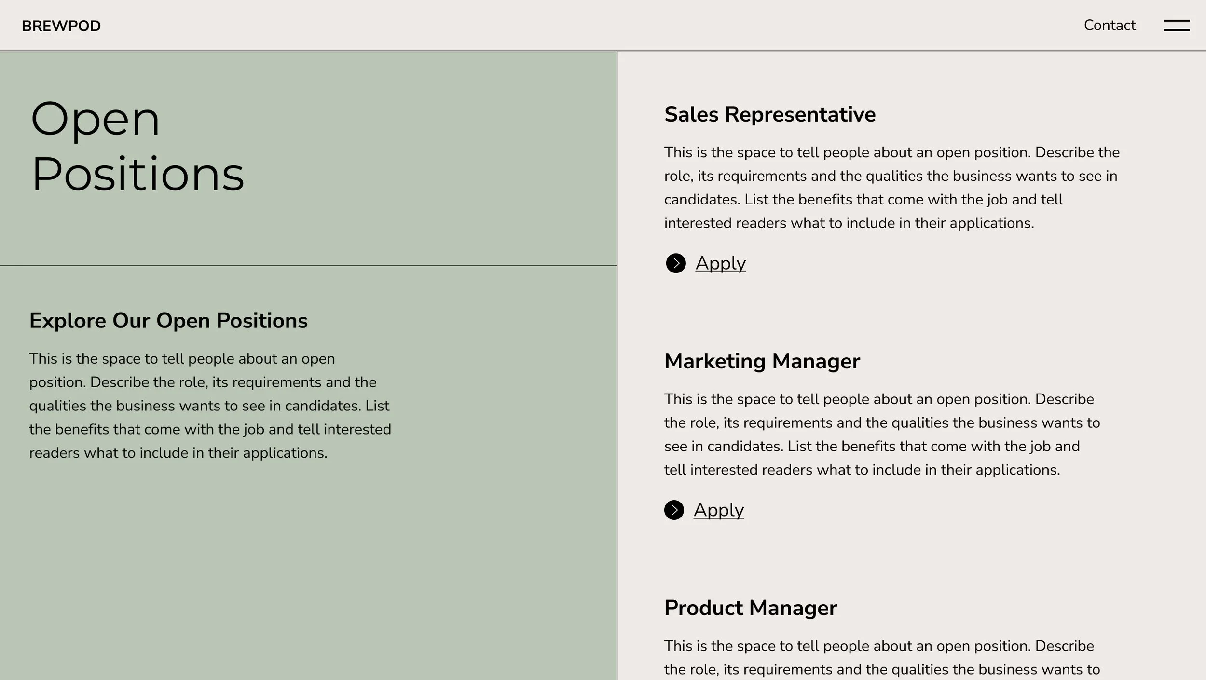
Task: Click the Sales Representative description paragraph
Action: click(891, 188)
